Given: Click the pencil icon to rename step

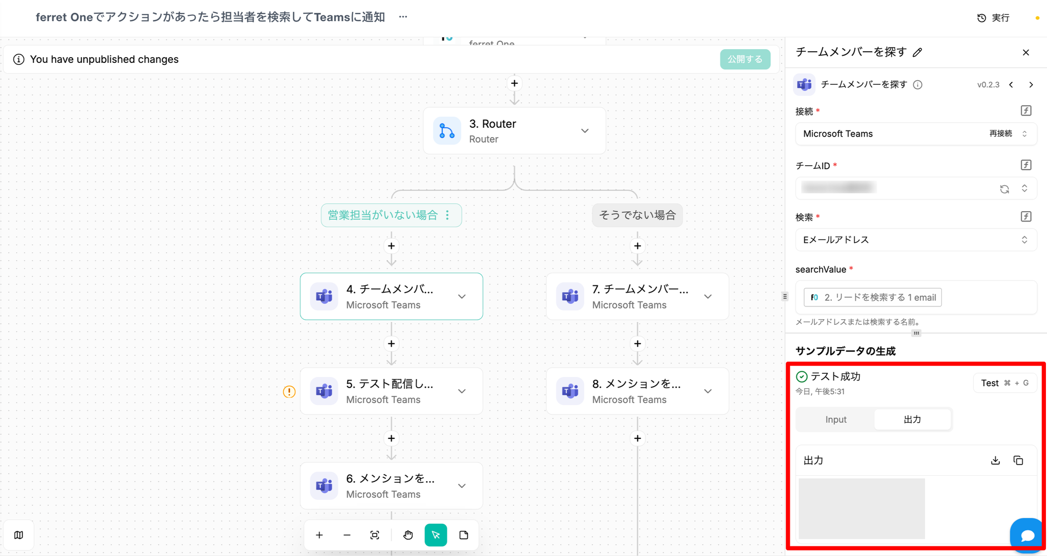Looking at the screenshot, I should point(918,52).
